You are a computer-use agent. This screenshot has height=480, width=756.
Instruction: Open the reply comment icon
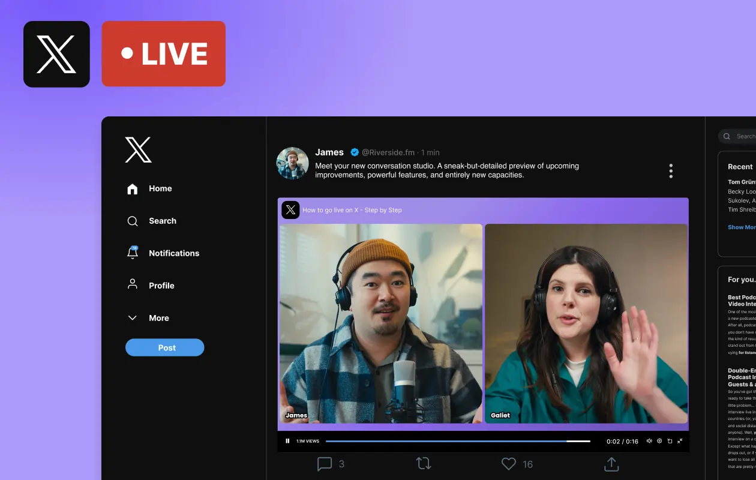click(325, 464)
